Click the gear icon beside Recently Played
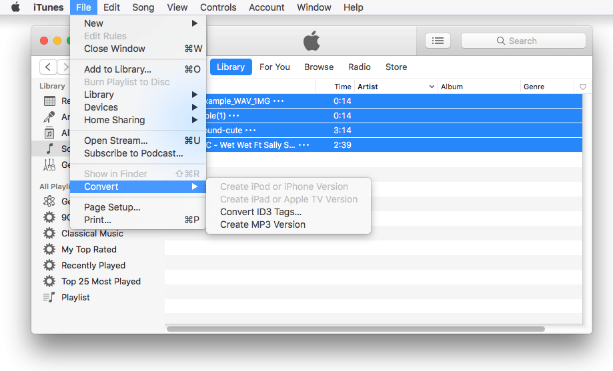Viewport: 613px width, 371px height. [x=49, y=265]
